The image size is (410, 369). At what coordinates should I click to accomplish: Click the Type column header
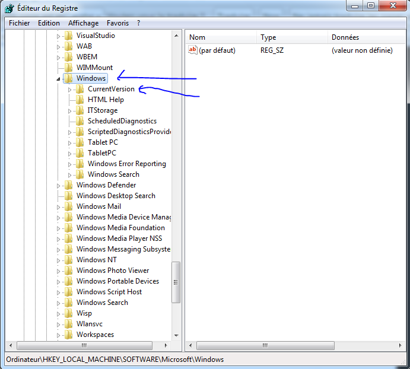coord(293,37)
